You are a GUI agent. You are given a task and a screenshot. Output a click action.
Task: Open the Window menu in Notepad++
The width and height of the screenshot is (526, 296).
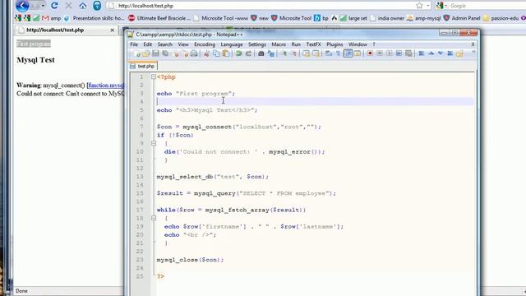(358, 44)
